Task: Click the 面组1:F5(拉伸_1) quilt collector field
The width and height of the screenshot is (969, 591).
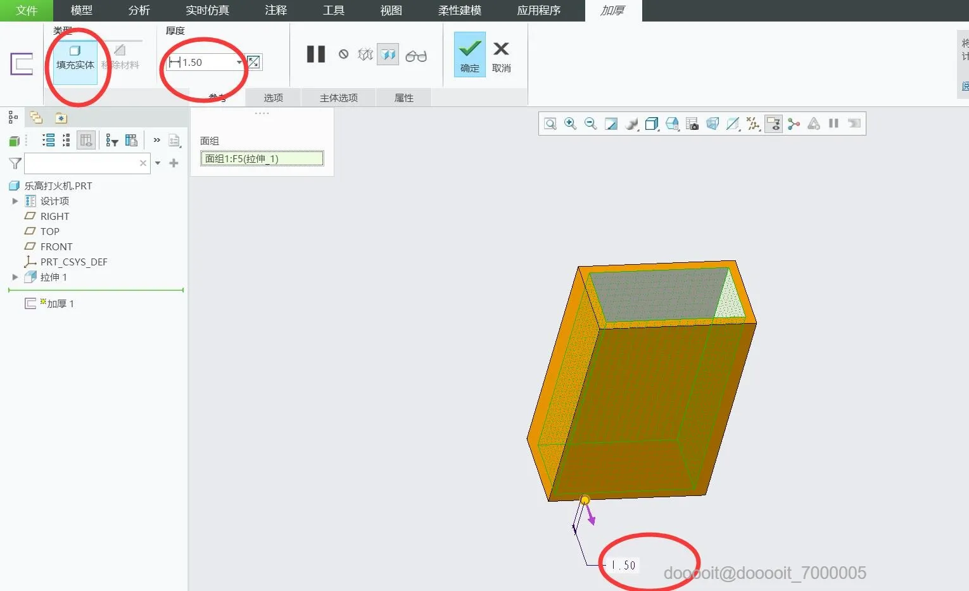Action: tap(262, 158)
